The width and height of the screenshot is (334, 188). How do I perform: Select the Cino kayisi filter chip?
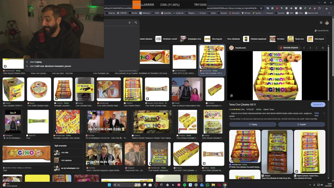pos(316,39)
